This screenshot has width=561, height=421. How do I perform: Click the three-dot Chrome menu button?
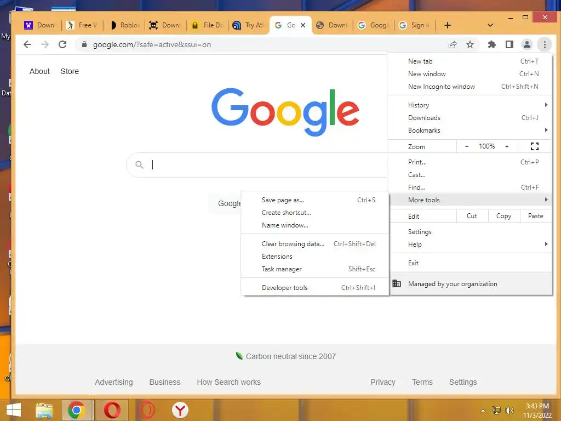click(x=545, y=44)
